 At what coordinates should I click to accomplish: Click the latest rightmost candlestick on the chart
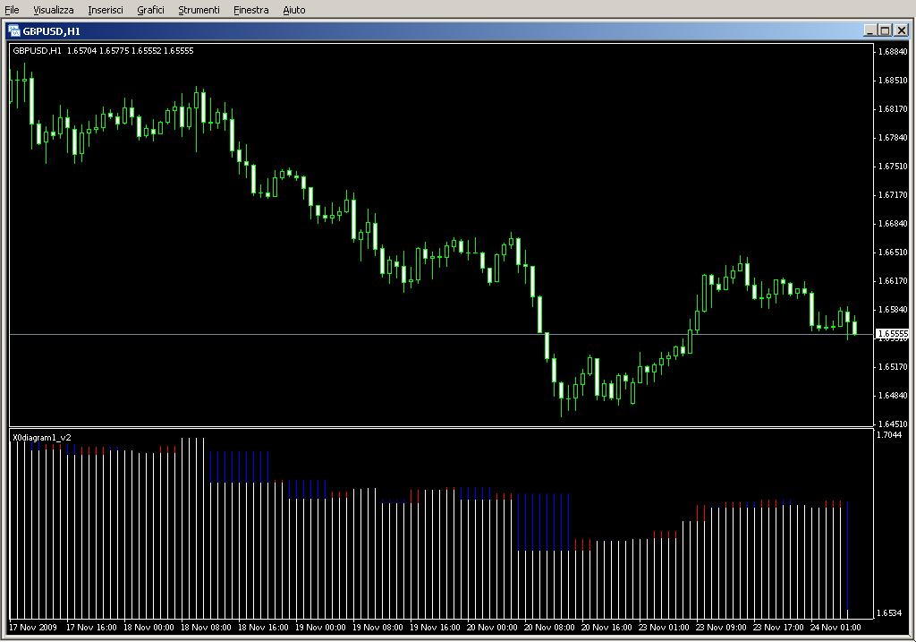pyautogui.click(x=854, y=328)
